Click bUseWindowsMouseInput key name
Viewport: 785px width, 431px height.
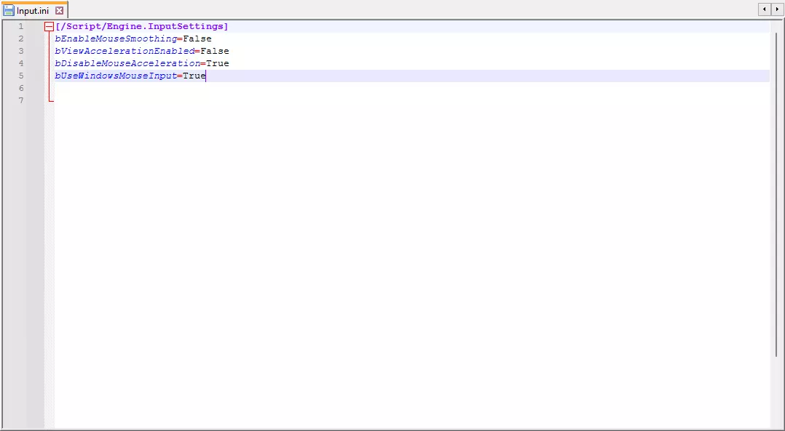(116, 76)
